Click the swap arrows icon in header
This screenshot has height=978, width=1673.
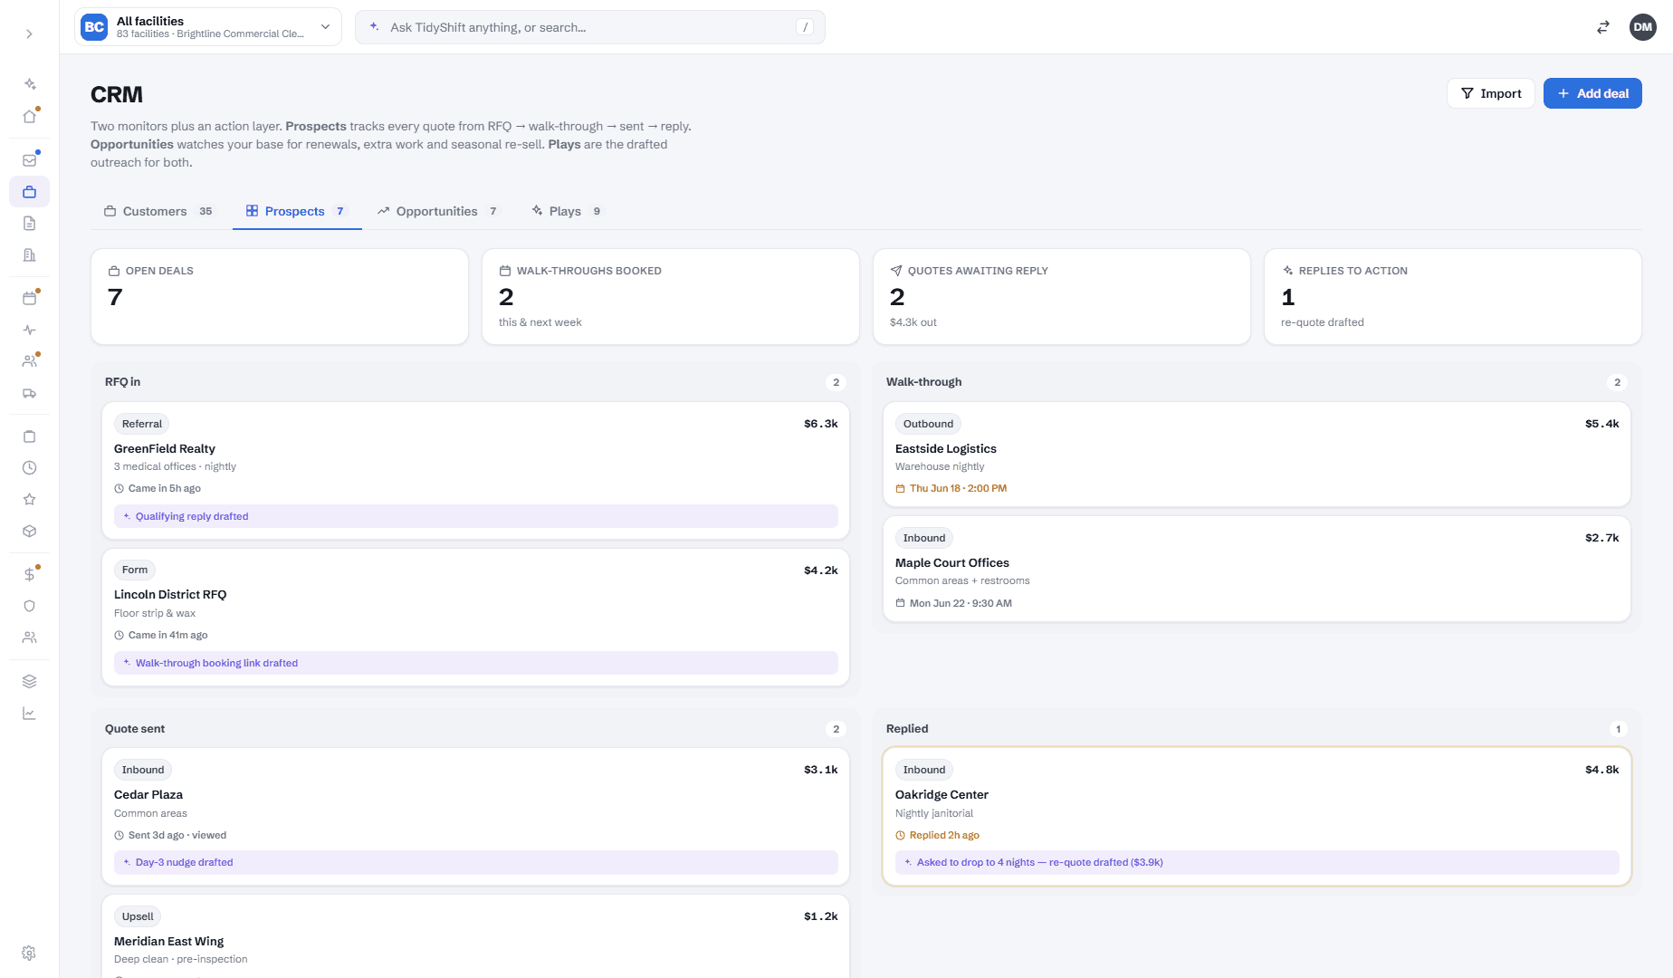[1602, 27]
